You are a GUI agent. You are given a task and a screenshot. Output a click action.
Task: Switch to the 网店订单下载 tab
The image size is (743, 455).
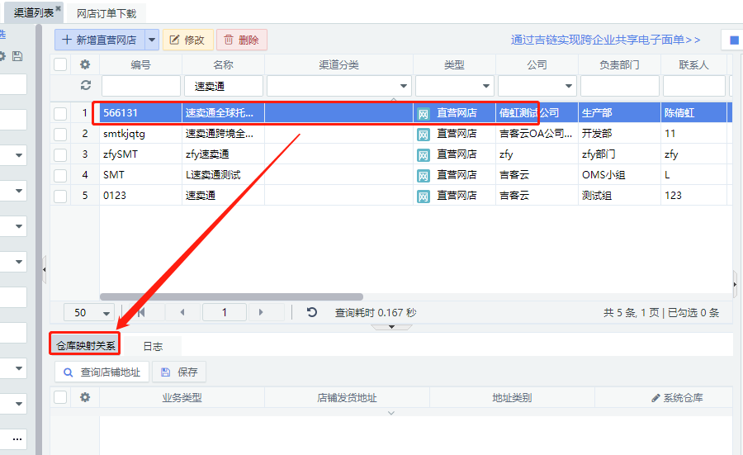[x=106, y=13]
